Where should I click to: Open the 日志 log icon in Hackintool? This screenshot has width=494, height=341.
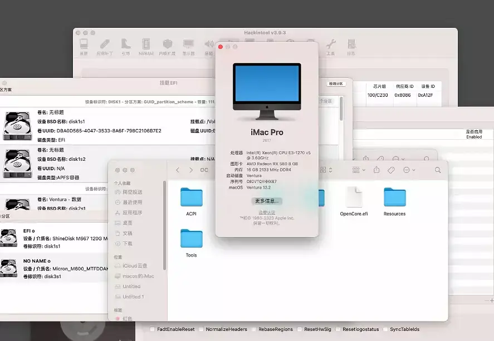point(351,47)
